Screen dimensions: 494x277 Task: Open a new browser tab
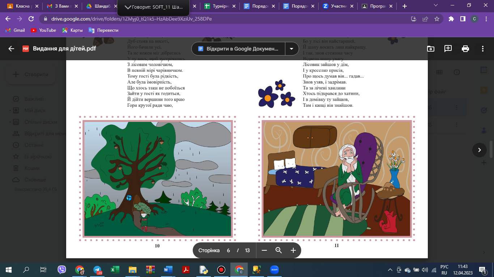click(x=404, y=6)
